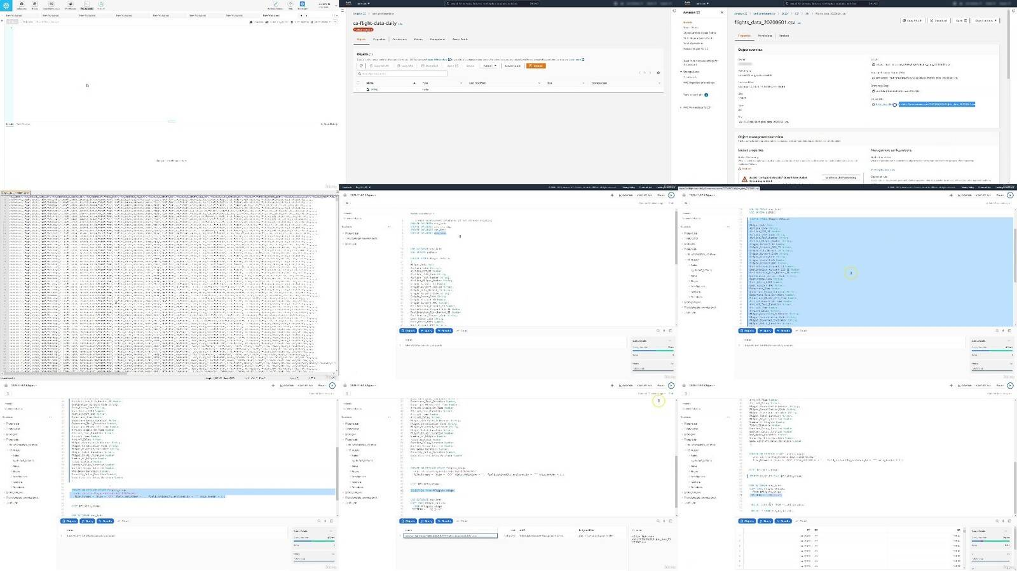The width and height of the screenshot is (1017, 571).
Task: Switch to the Permissions tab of the ca-flight-data-daily bucket
Action: [x=399, y=39]
